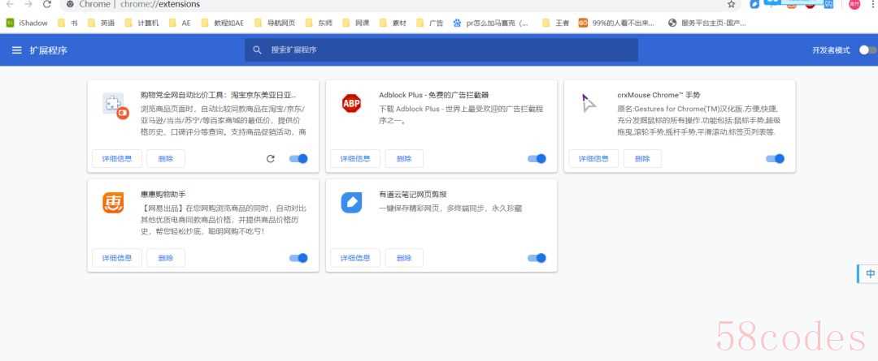Open the iShadow bookmark

tap(27, 24)
